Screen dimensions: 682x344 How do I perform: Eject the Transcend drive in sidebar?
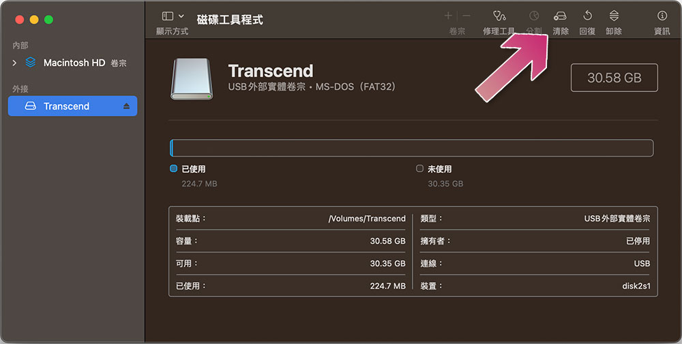[x=126, y=106]
